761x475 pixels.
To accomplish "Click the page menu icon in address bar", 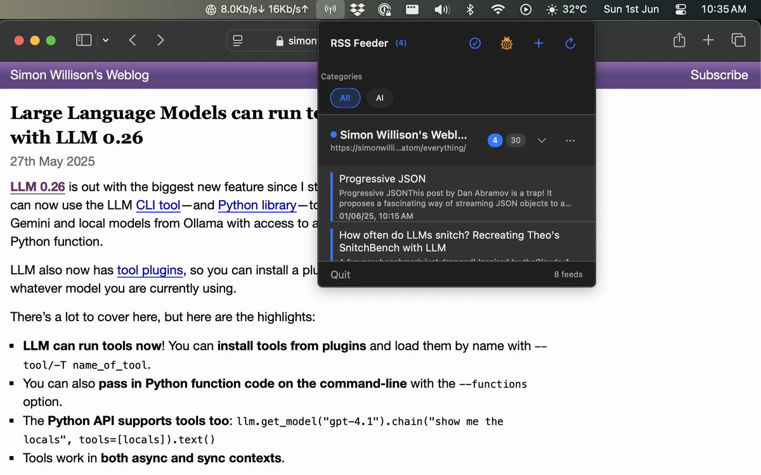I will point(238,41).
